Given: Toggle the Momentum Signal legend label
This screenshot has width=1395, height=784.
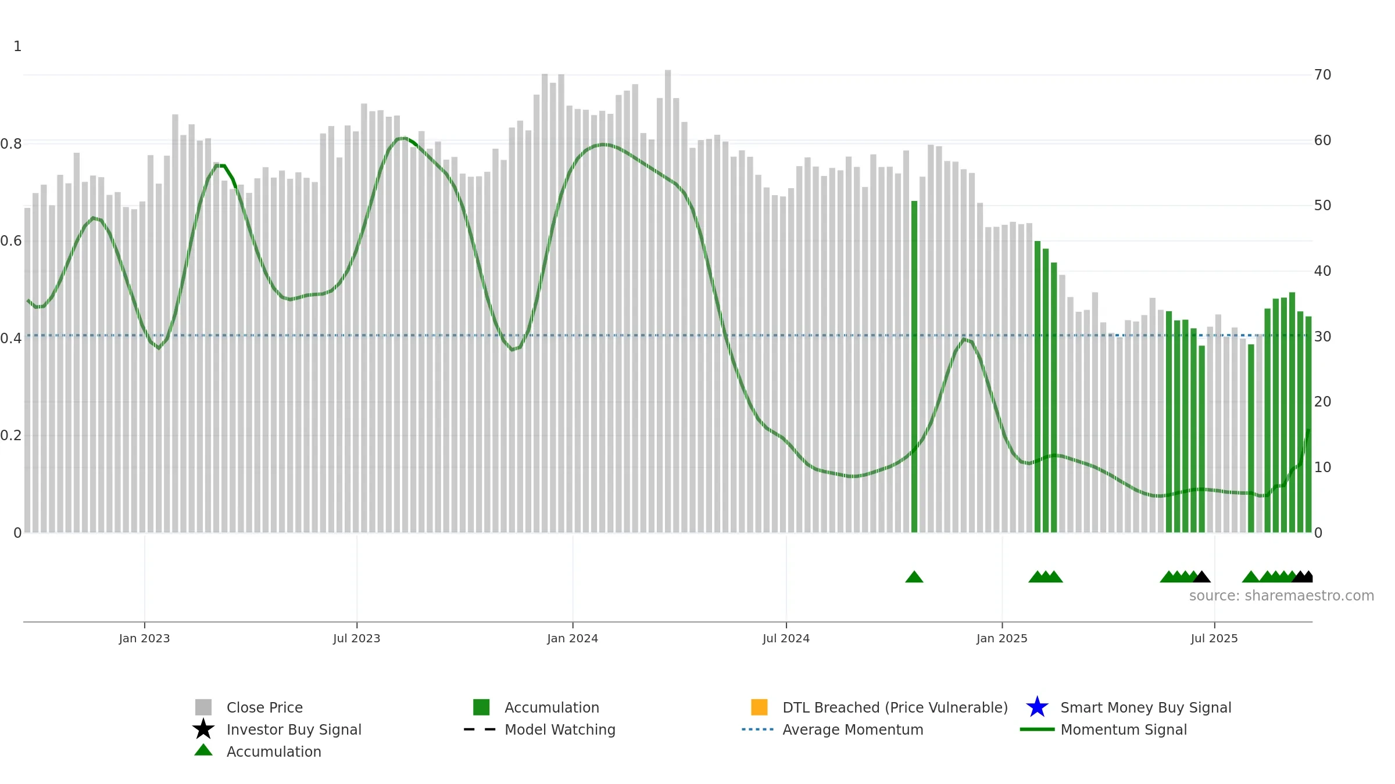Looking at the screenshot, I should tap(1124, 729).
